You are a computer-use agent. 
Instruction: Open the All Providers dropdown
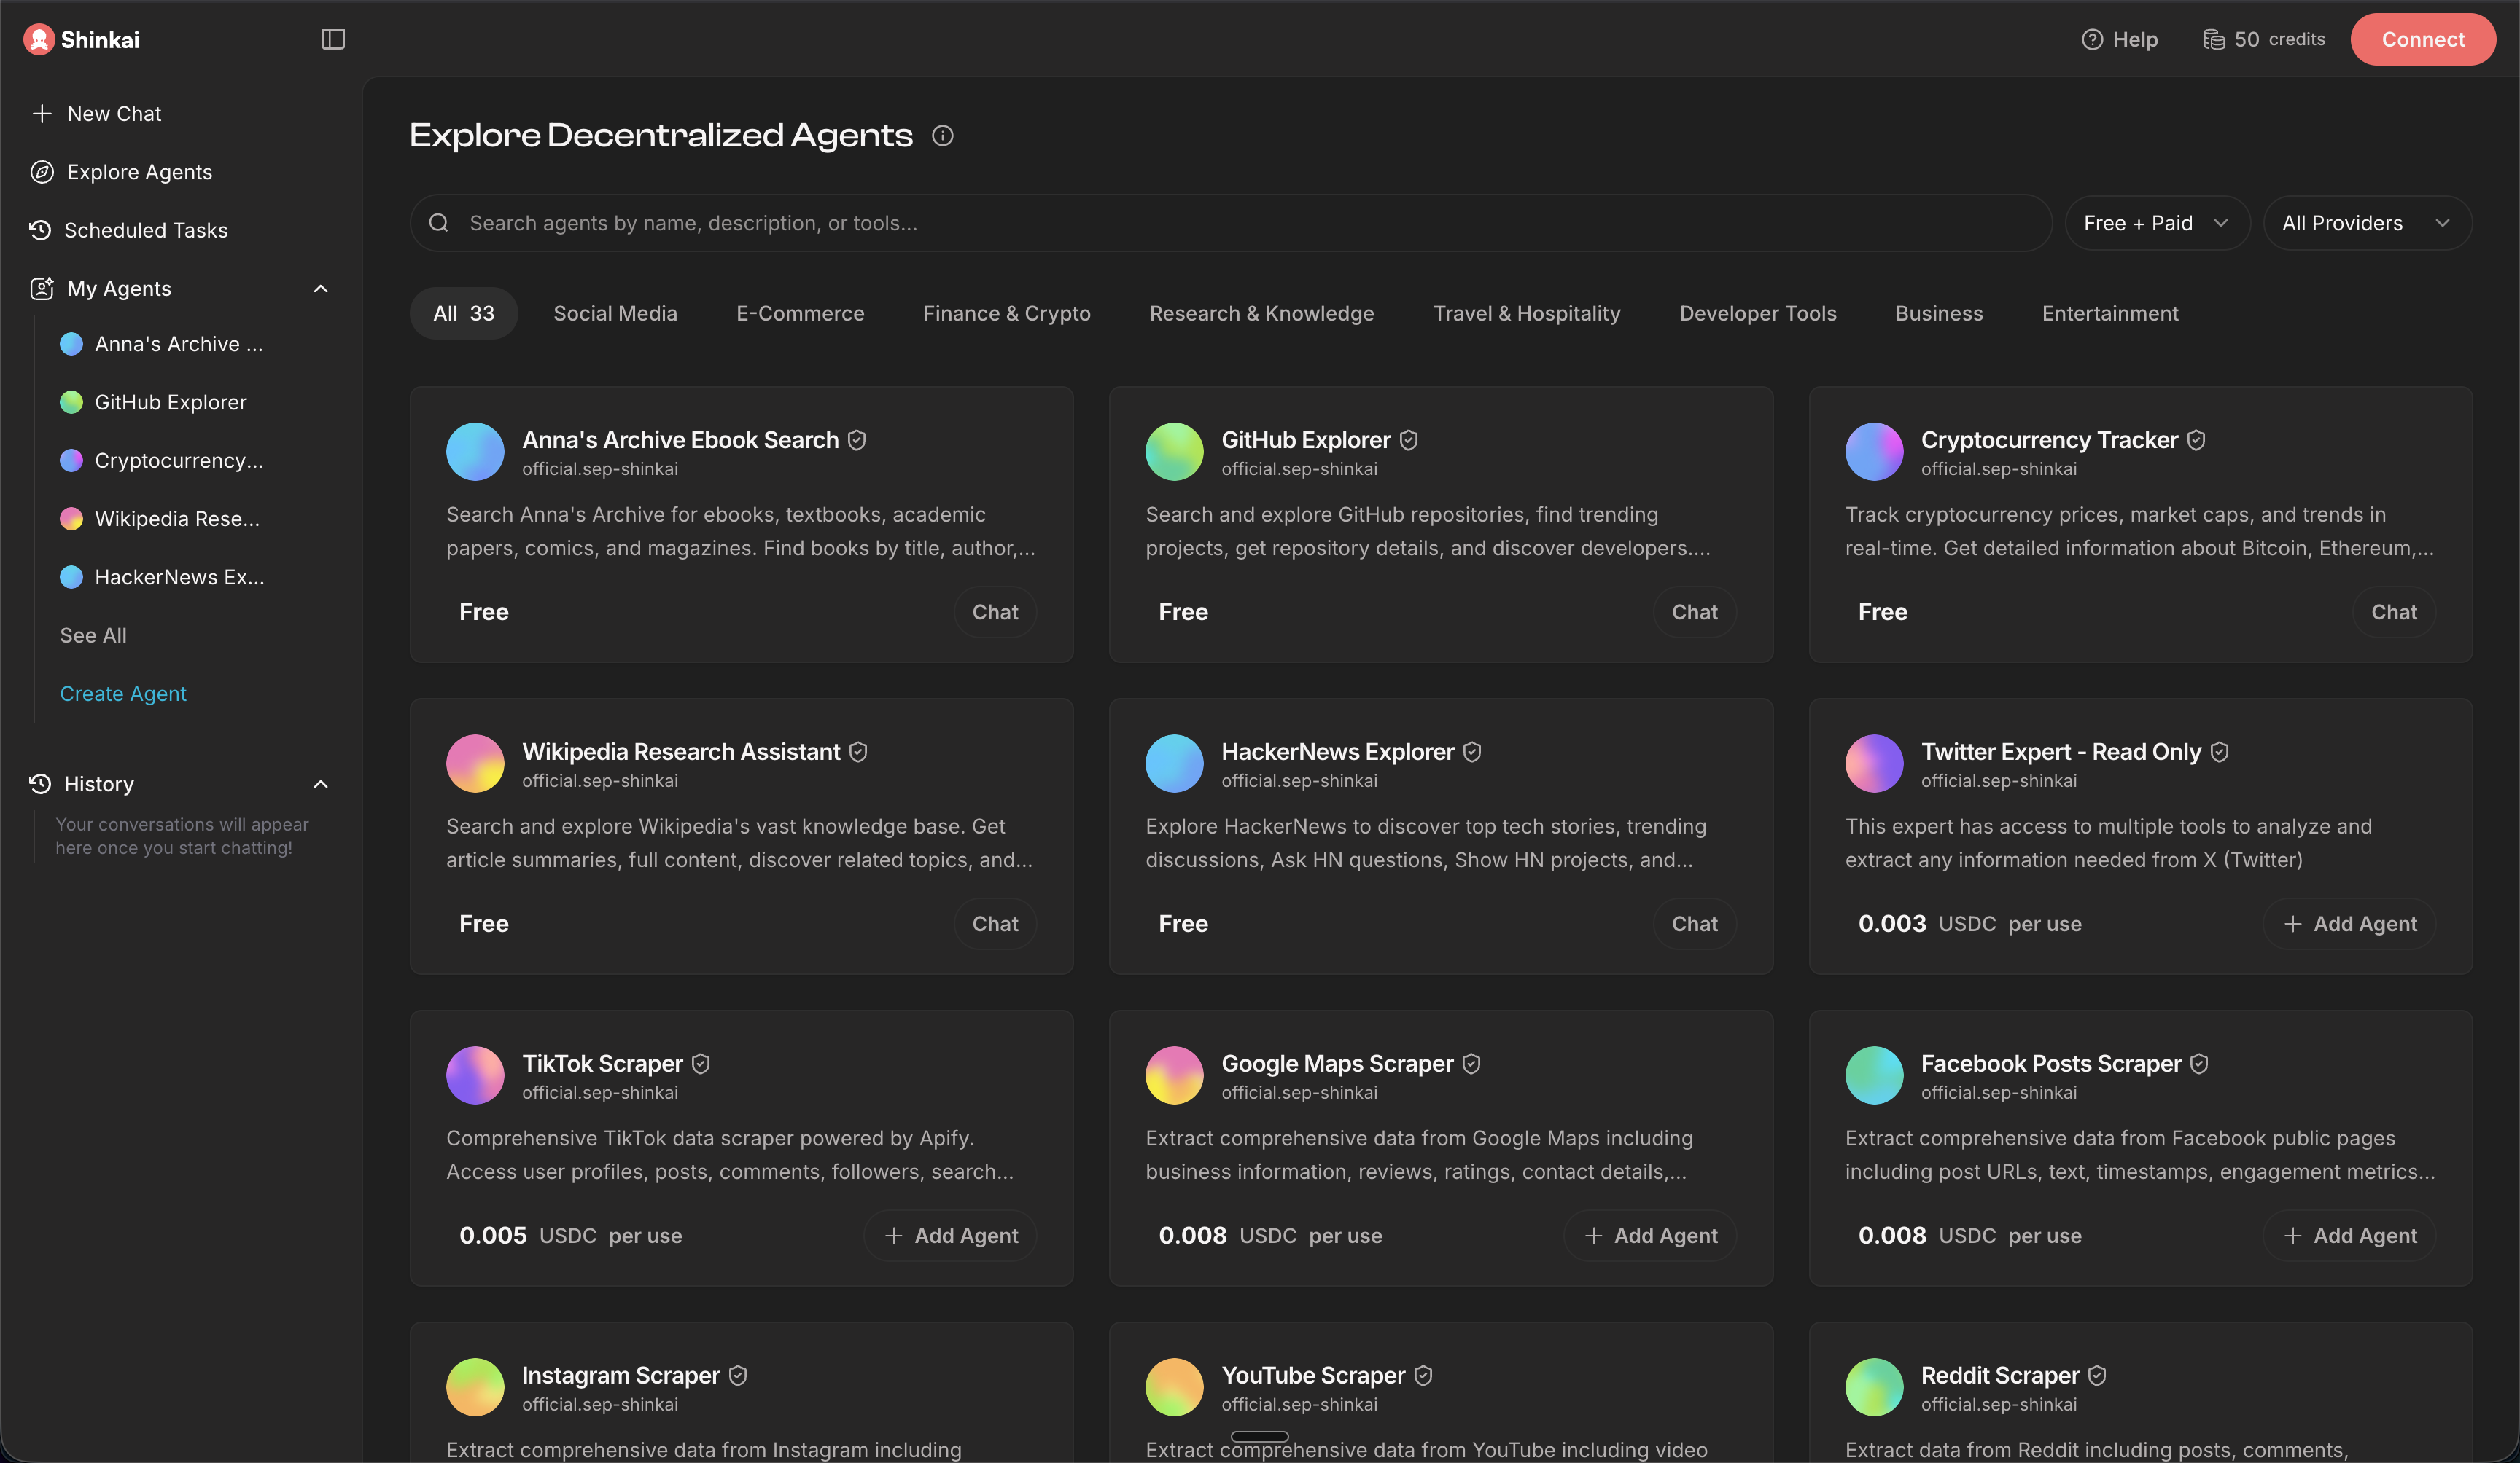point(2367,221)
